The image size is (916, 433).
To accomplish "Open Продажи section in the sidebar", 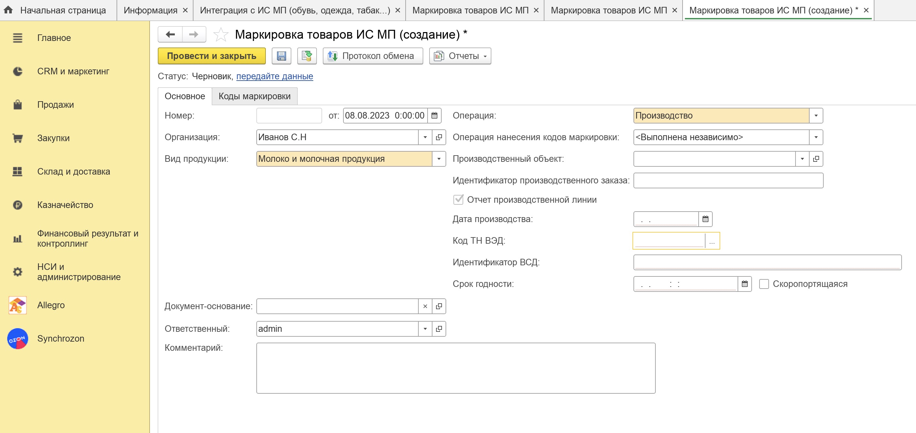I will point(55,104).
